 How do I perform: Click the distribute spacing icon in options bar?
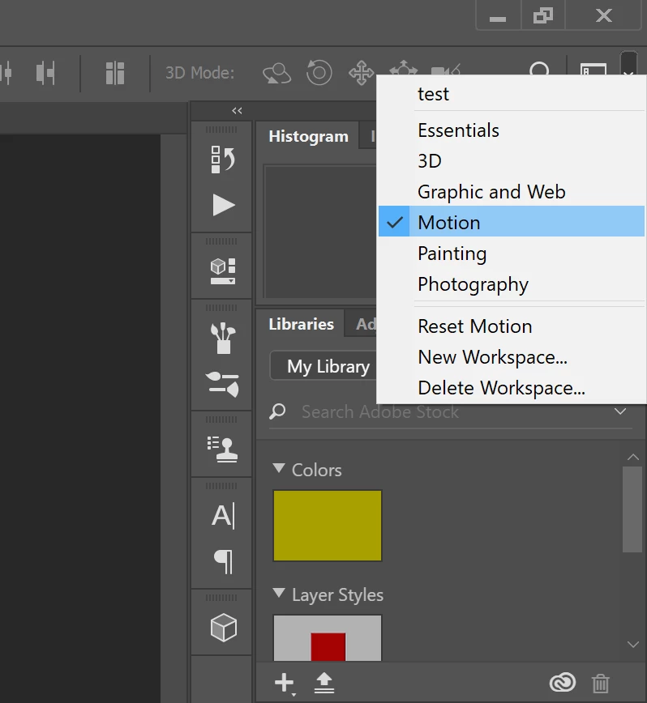point(115,73)
